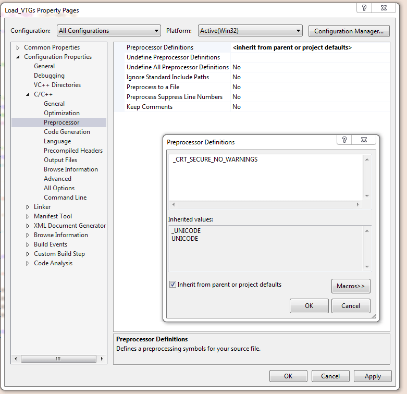Expand the Common Properties node
This screenshot has height=394, width=407.
coord(18,47)
